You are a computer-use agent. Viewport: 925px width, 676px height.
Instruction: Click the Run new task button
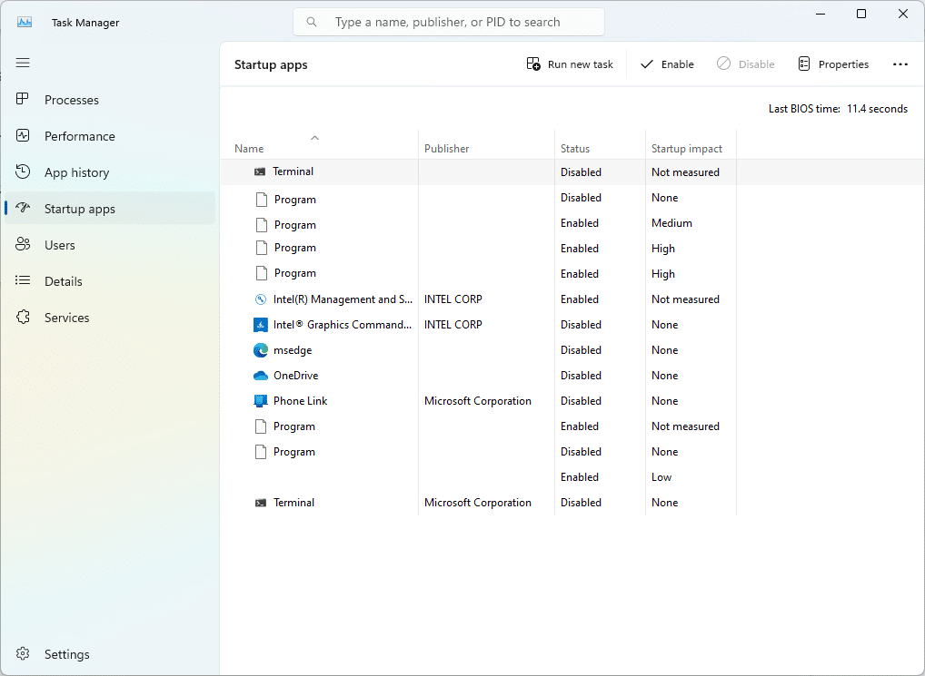coord(570,64)
